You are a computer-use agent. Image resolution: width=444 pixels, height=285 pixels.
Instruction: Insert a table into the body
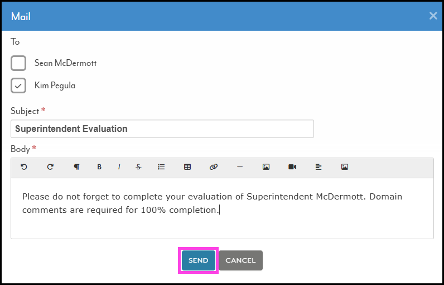click(187, 167)
